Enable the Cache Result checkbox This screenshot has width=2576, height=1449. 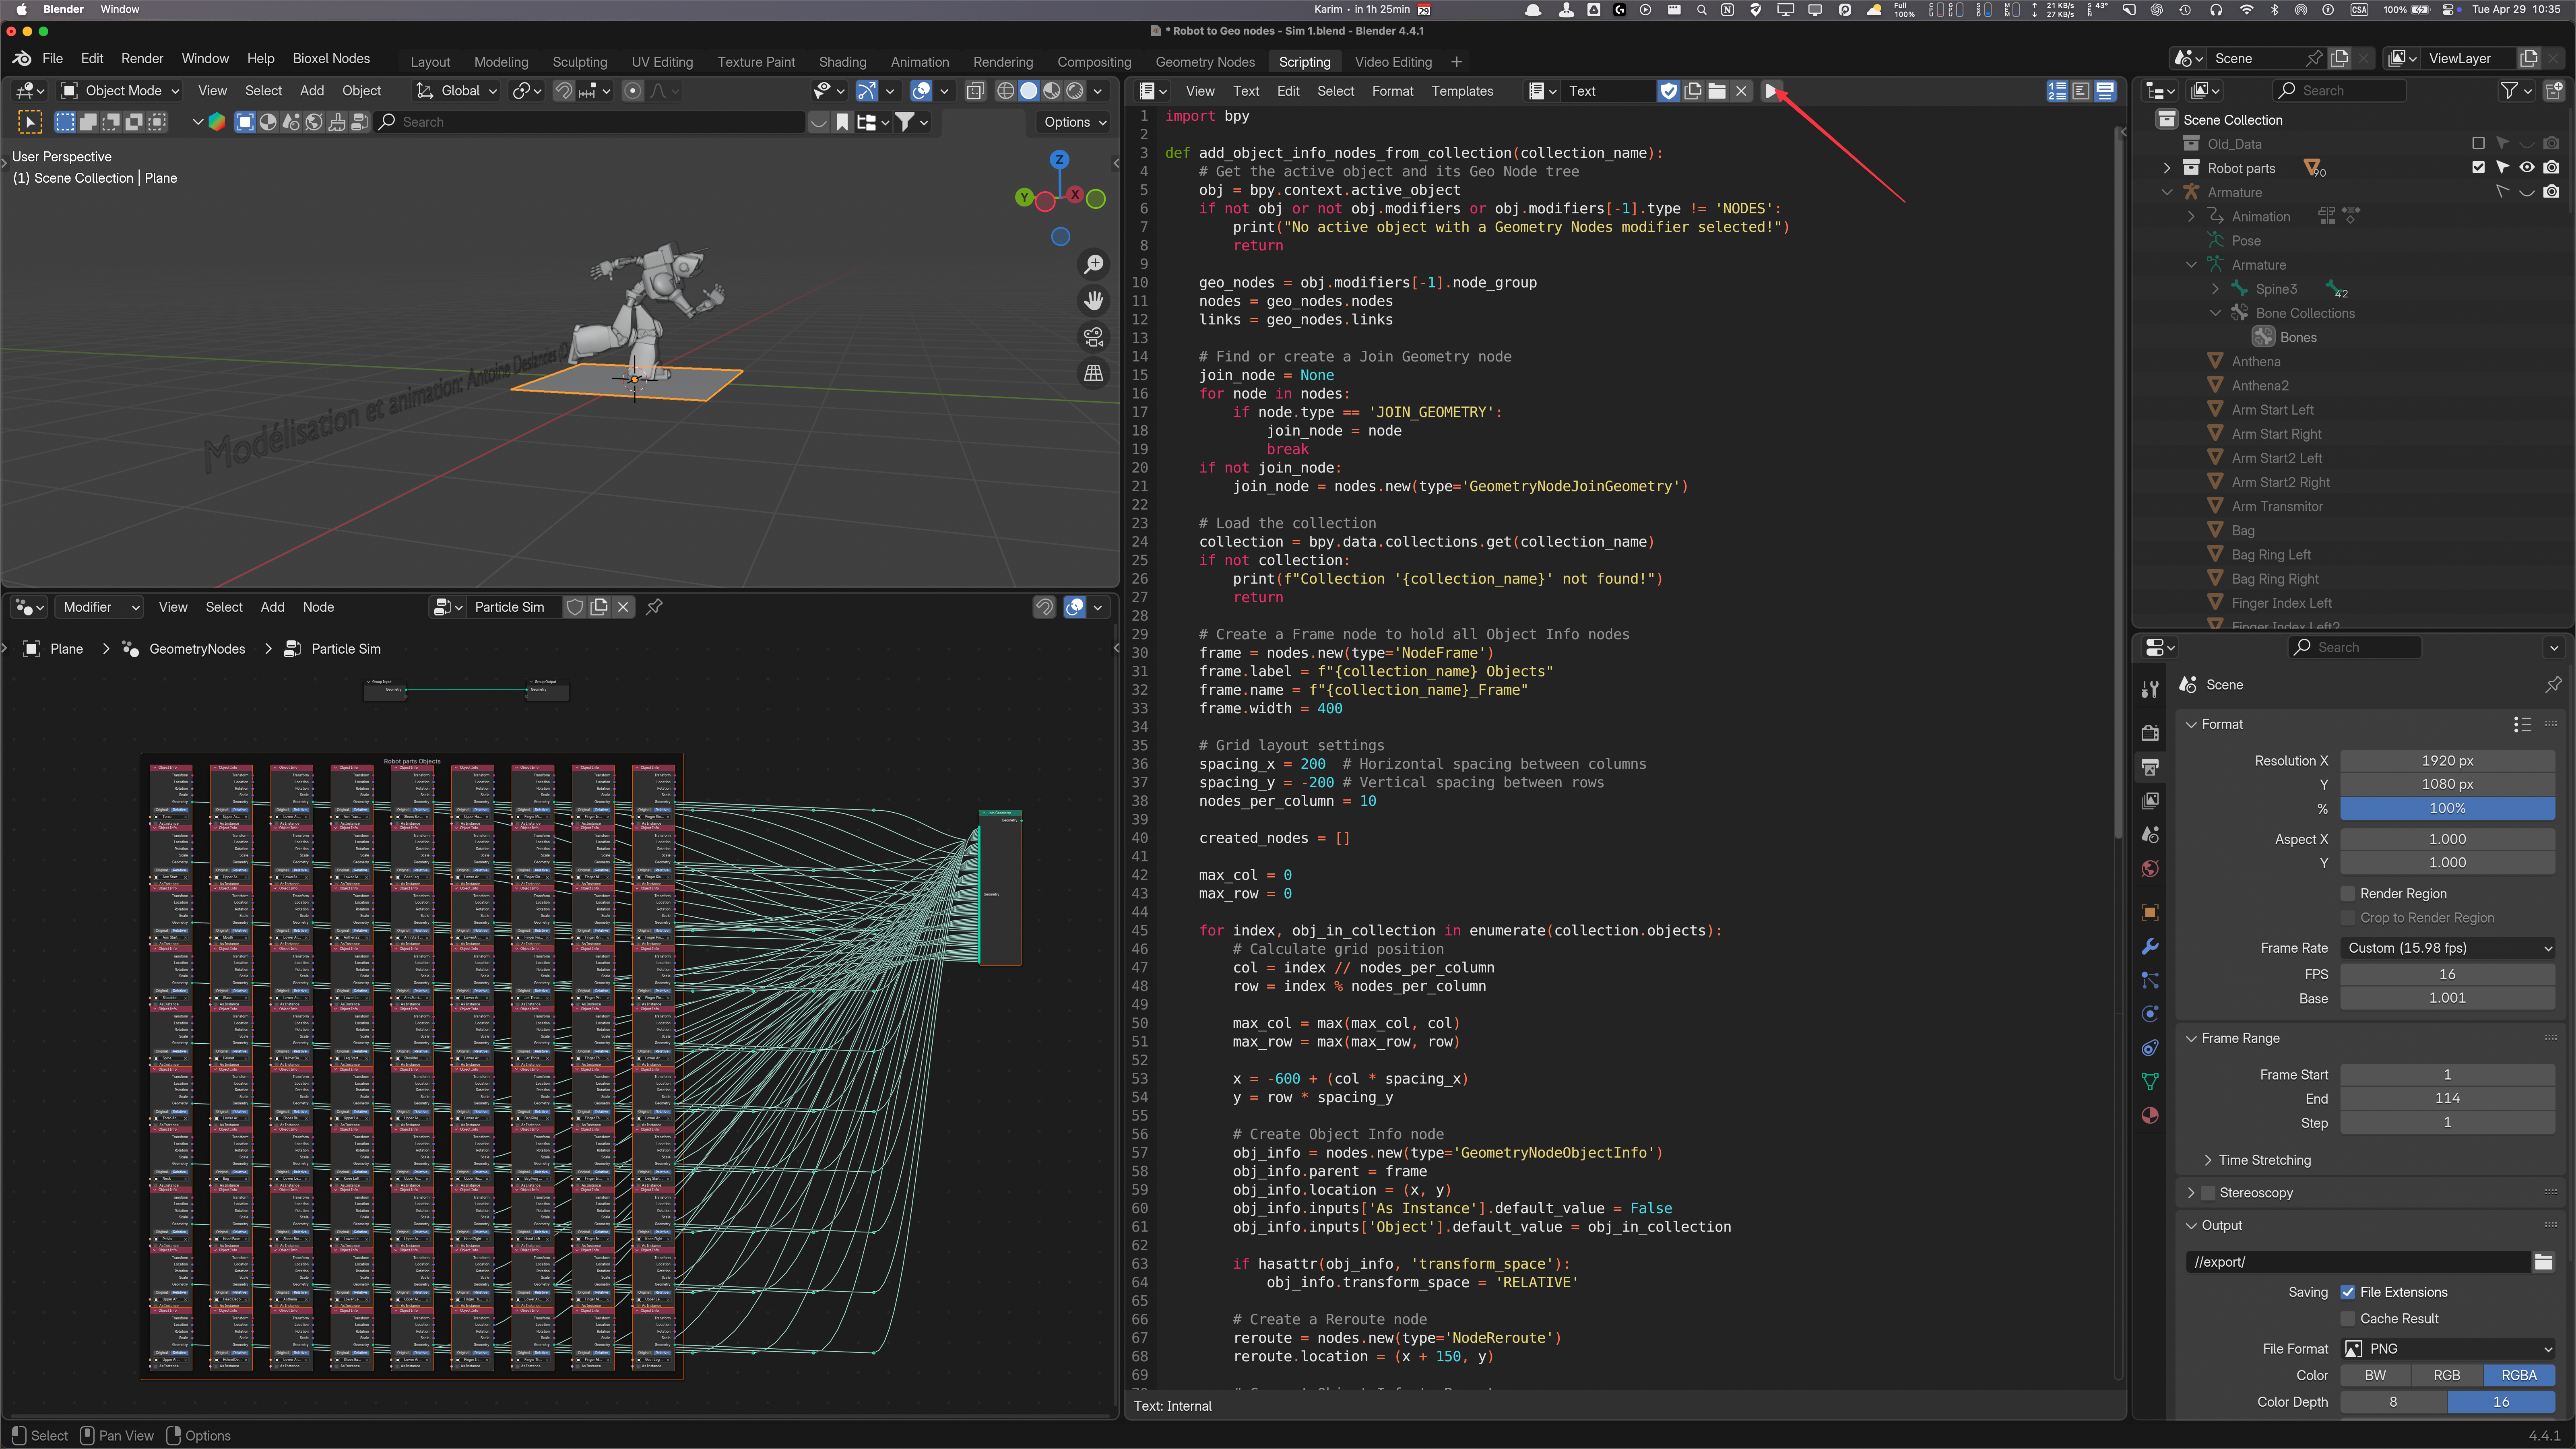(x=2348, y=1319)
